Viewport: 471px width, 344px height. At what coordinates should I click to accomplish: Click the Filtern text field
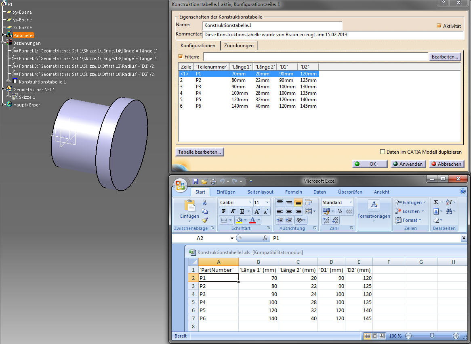315,57
